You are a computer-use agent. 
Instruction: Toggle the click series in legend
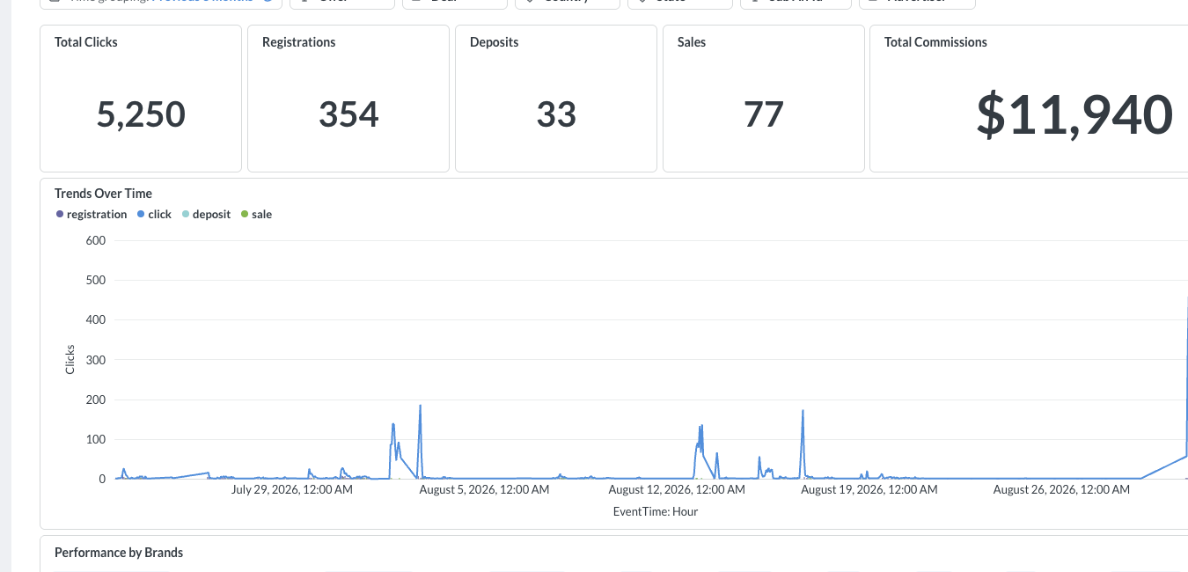click(154, 214)
